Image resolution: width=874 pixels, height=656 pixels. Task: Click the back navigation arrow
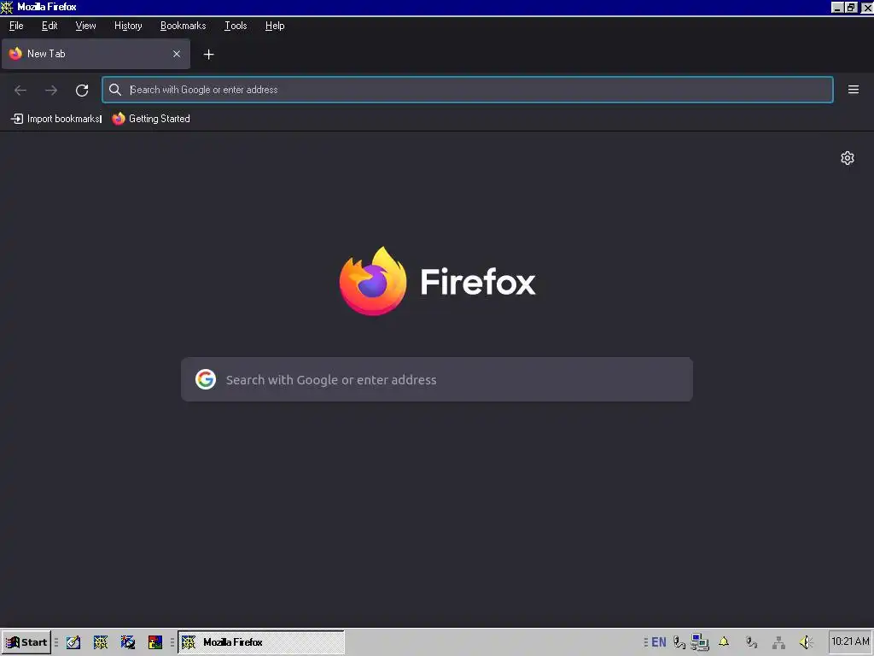click(x=20, y=90)
